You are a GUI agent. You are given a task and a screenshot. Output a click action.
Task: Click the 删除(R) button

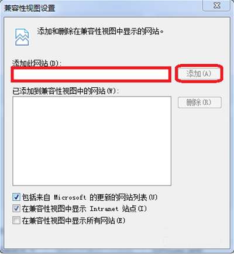(x=199, y=102)
